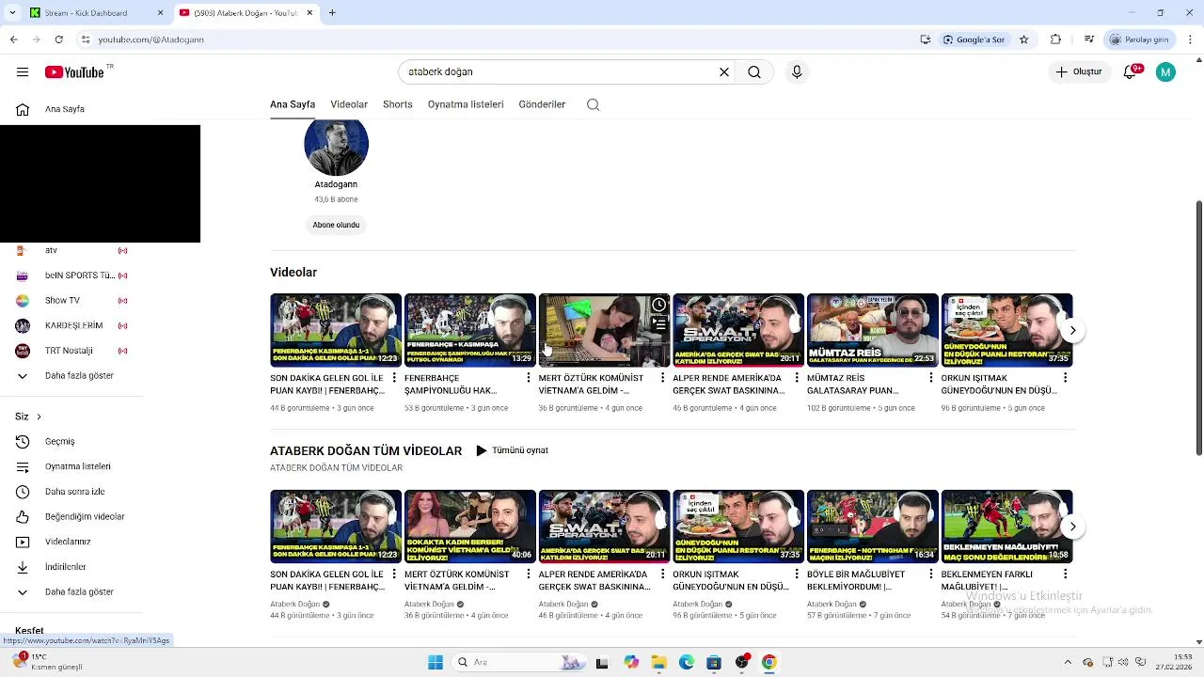Open browser extensions puzzle icon

1055,39
